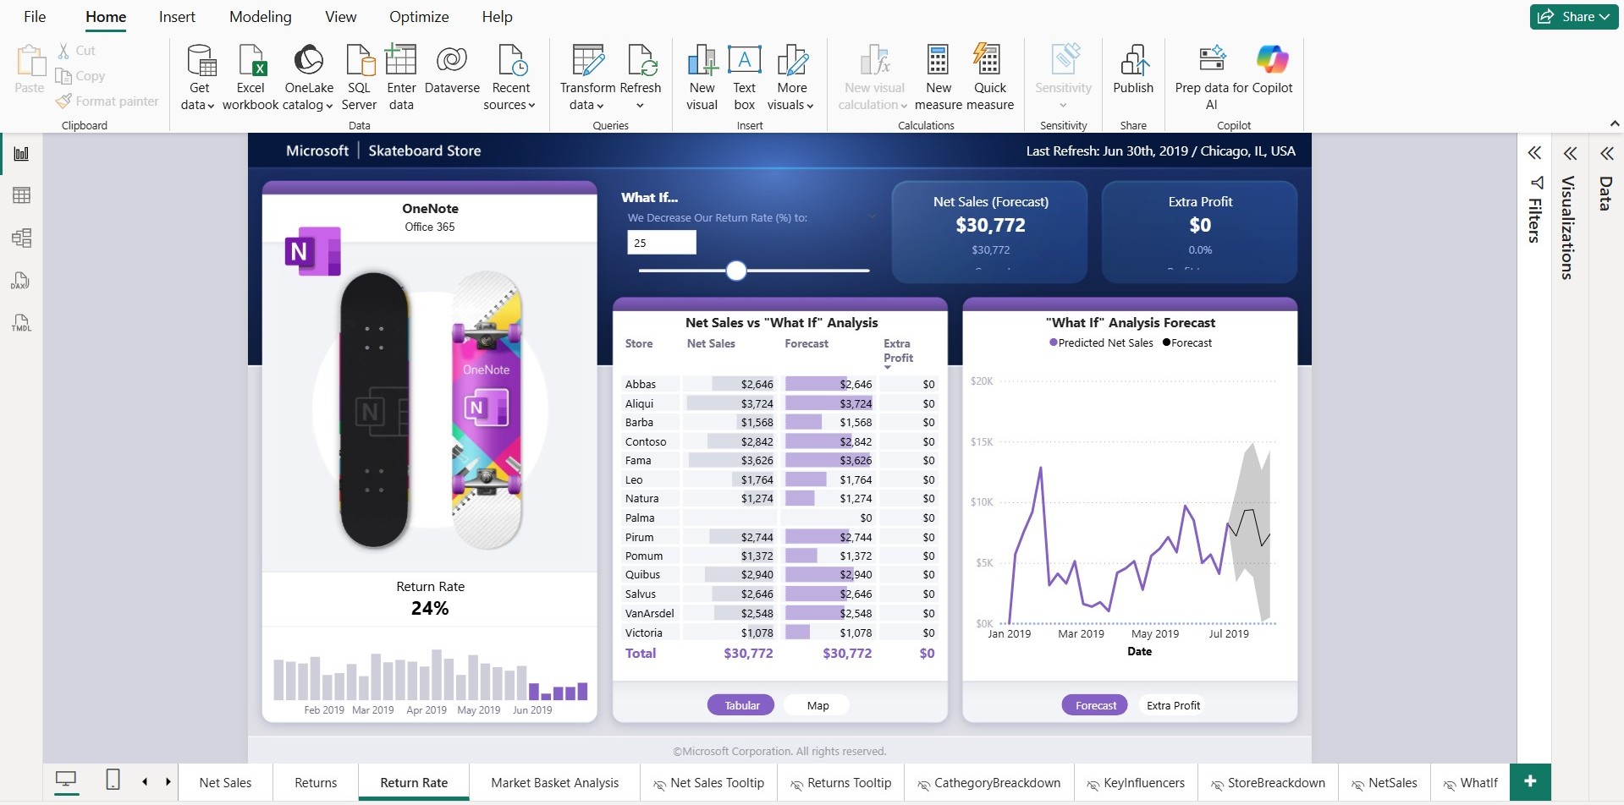Toggle chart to Extra Profit

1173,705
